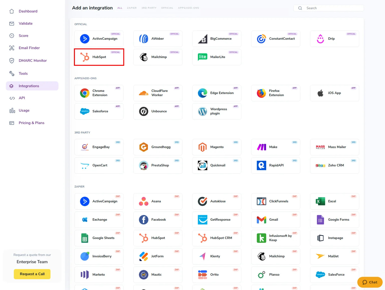Click the Request a Call button
The width and height of the screenshot is (385, 290).
click(x=32, y=274)
